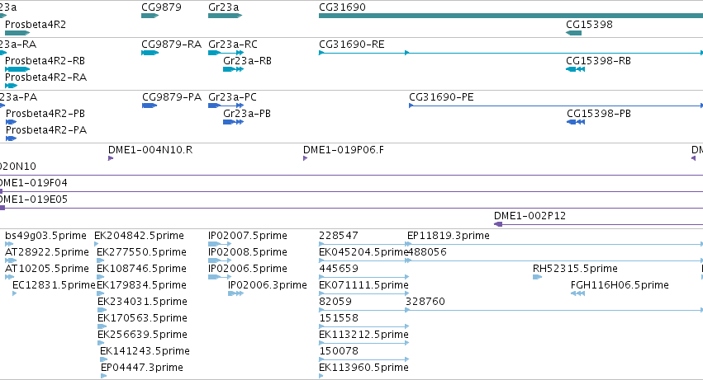This screenshot has height=380, width=703.
Task: Click the CG15398 gene glyph
Action: (574, 33)
